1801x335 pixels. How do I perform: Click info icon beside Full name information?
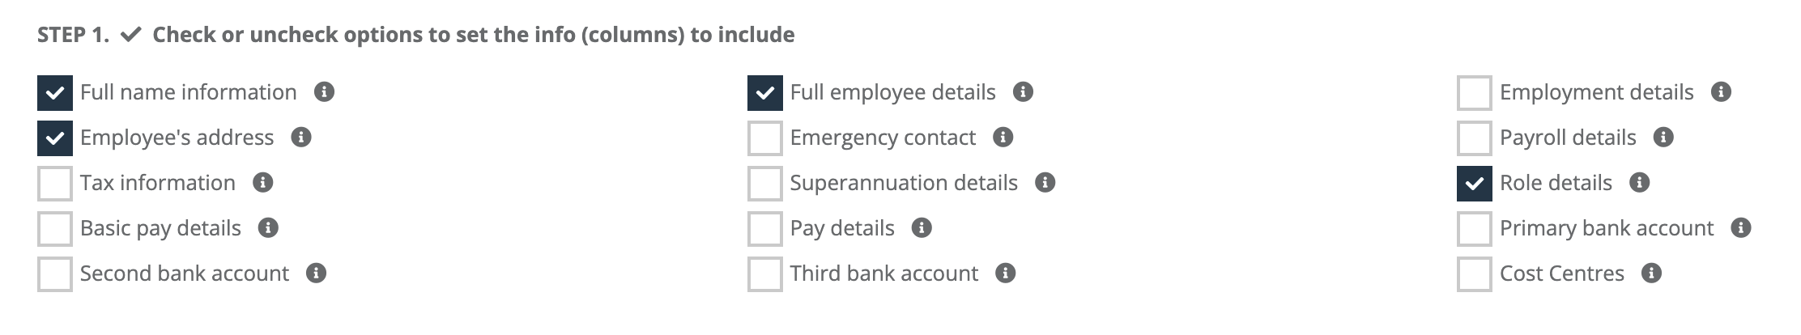click(324, 92)
